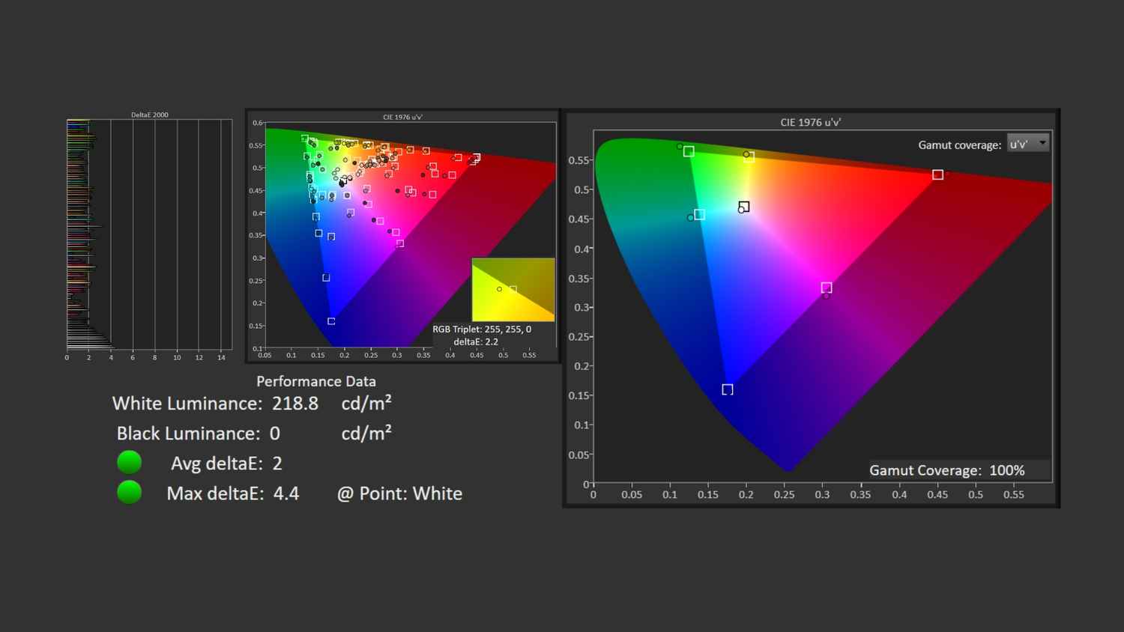1124x632 pixels.
Task: Click the blue primary target square in large chart
Action: click(x=728, y=389)
